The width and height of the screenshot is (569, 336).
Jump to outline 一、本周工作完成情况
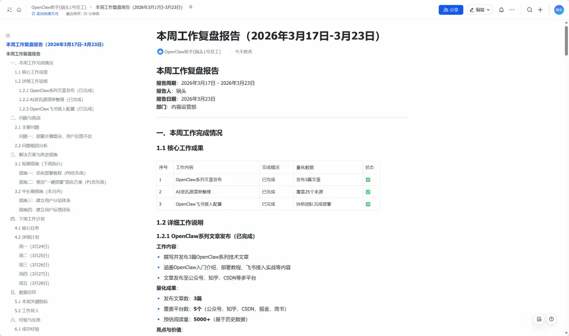click(x=32, y=63)
